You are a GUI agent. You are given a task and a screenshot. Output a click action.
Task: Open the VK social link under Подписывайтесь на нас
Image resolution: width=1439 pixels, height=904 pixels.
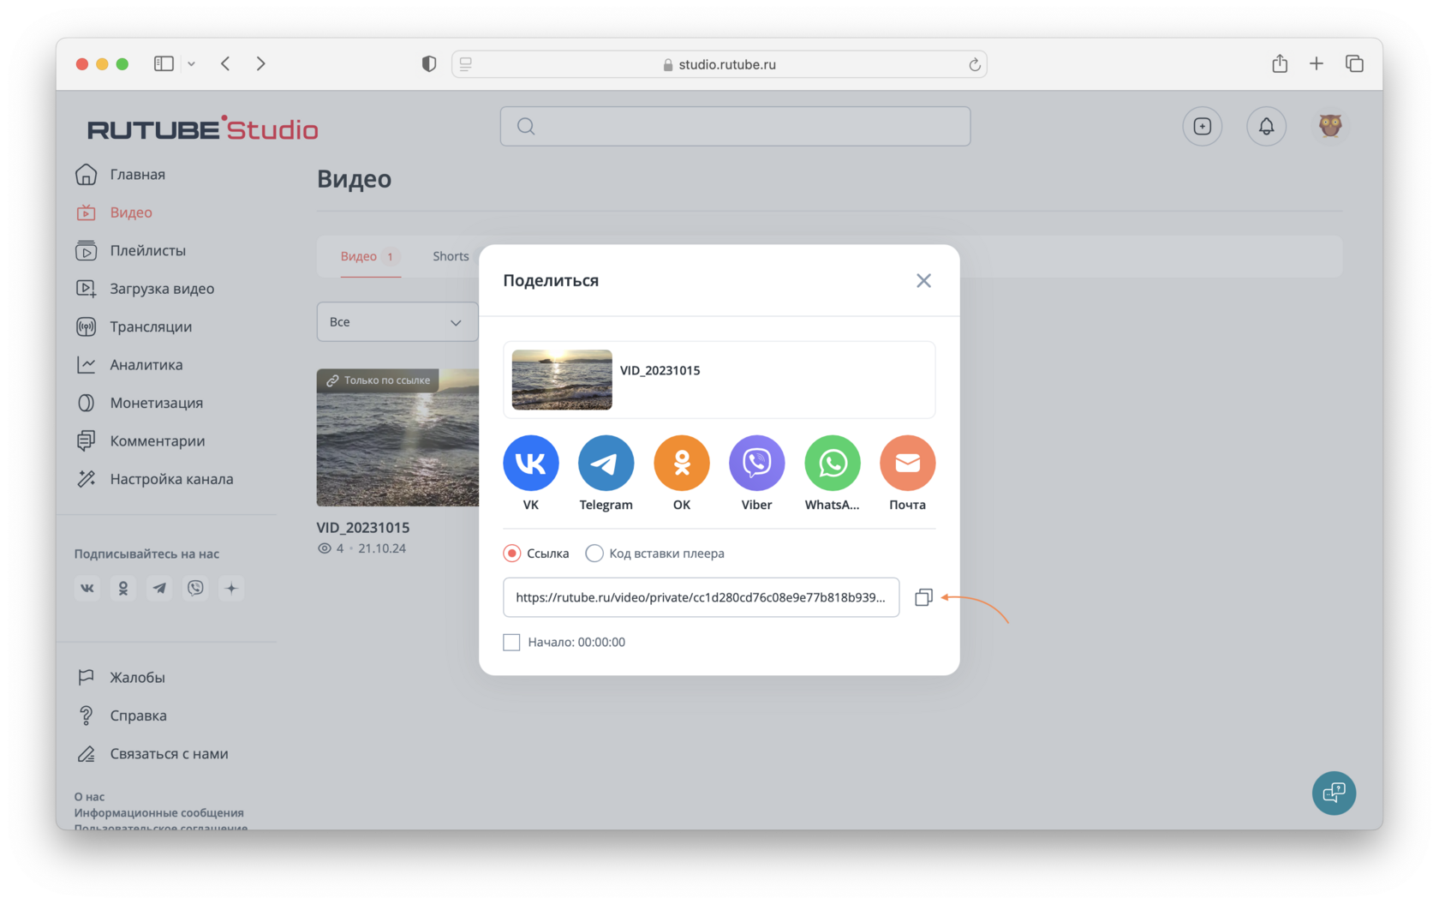pyautogui.click(x=87, y=588)
